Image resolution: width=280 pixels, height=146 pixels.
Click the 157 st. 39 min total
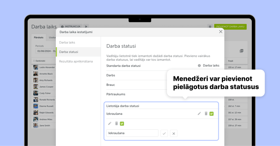coord(234,119)
